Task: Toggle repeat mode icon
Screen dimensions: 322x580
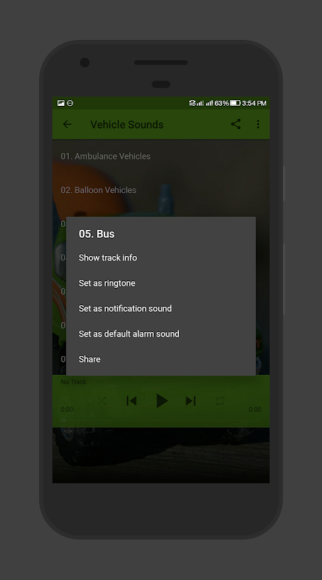Action: [220, 401]
